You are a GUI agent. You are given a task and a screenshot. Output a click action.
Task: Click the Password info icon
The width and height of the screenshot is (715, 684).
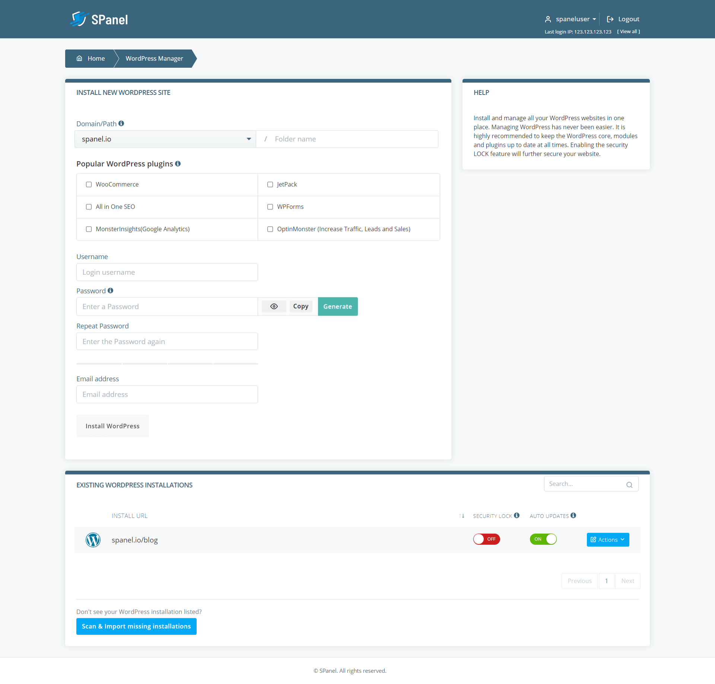pyautogui.click(x=111, y=290)
